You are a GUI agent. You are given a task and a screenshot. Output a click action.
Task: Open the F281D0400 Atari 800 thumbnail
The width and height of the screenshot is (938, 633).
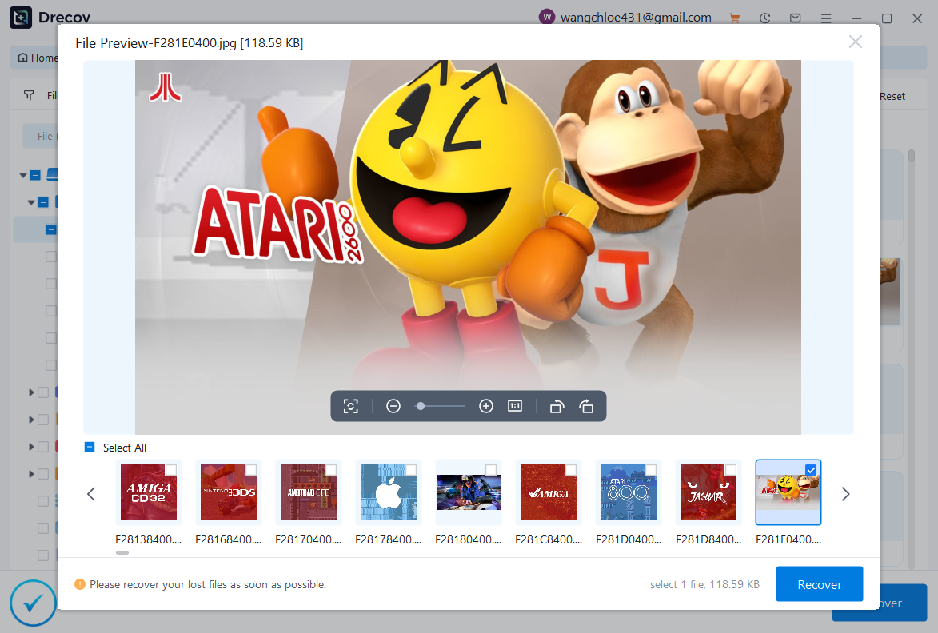(629, 492)
